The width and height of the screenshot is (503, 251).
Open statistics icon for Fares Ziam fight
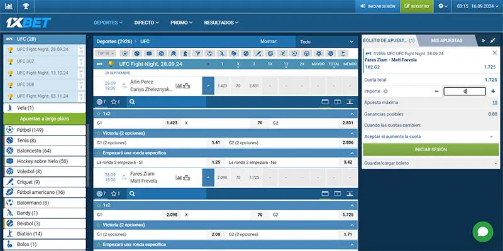pyautogui.click(x=179, y=178)
